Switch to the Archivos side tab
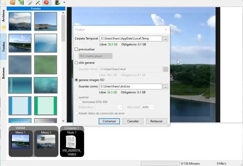This screenshot has height=166, width=243. click(3, 20)
